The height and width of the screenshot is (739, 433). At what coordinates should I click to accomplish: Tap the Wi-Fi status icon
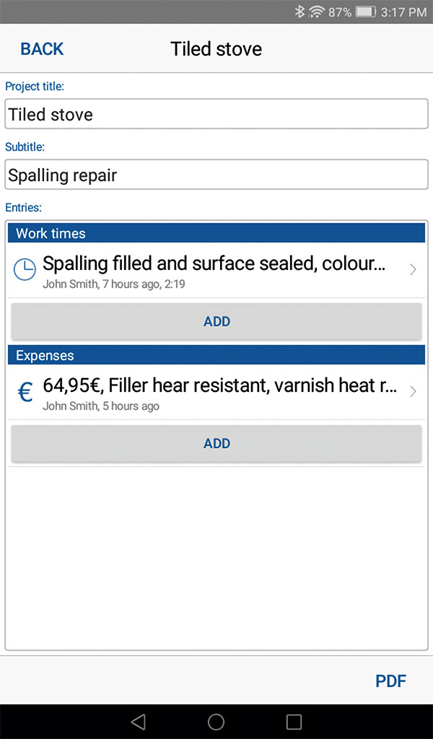coord(316,12)
